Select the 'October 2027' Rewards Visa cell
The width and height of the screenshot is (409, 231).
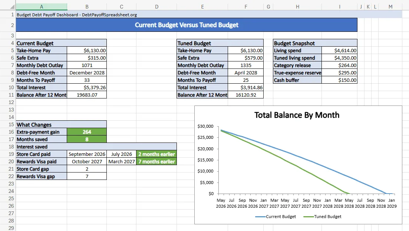[87, 161]
